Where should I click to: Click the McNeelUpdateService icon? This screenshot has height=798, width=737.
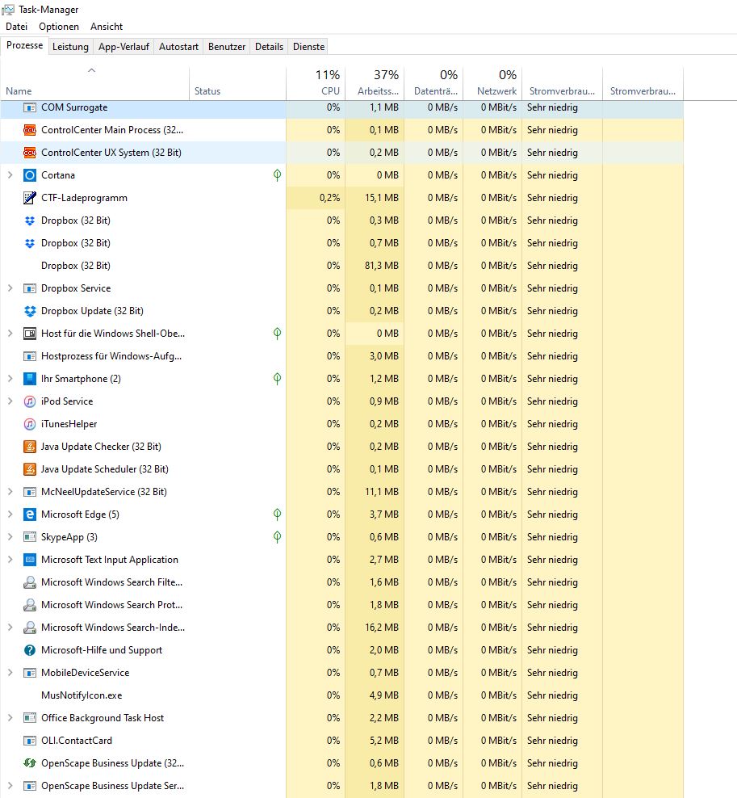tap(30, 492)
